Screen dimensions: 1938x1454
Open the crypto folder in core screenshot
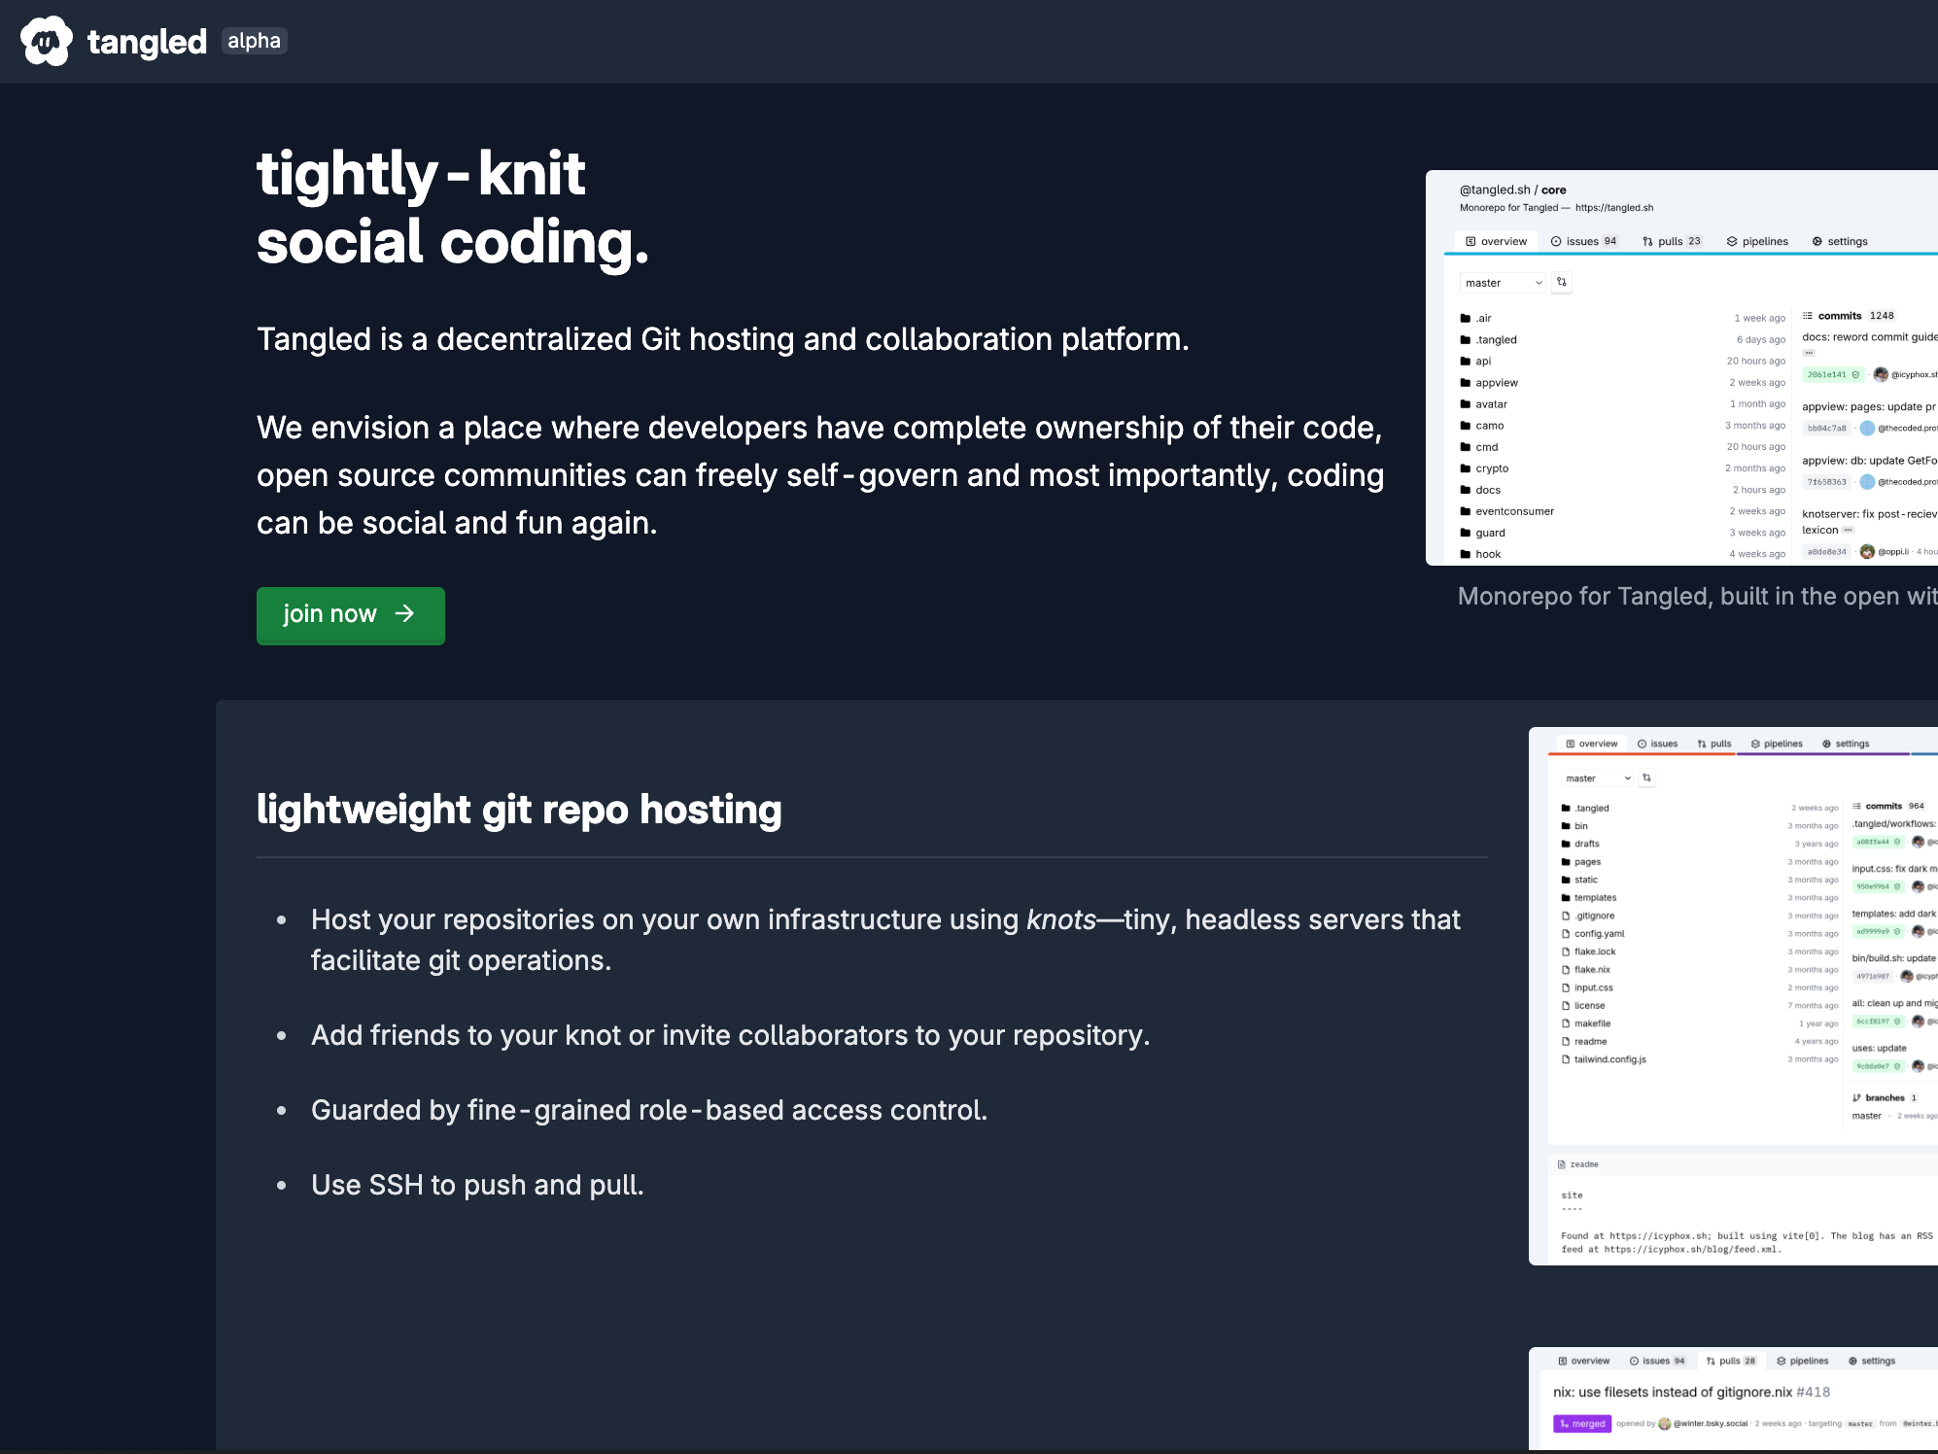(x=1484, y=468)
